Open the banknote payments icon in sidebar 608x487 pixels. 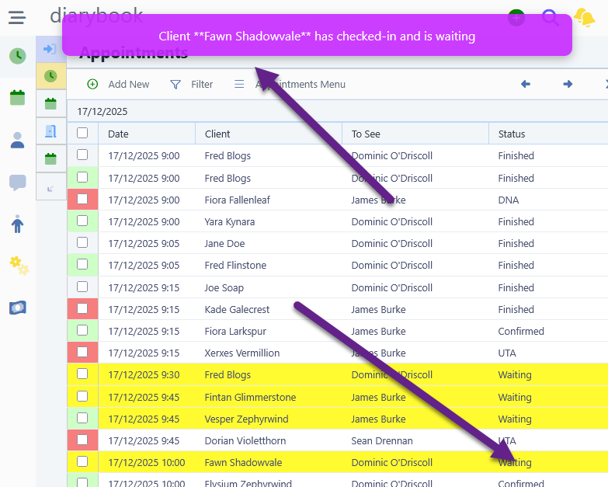(x=17, y=308)
